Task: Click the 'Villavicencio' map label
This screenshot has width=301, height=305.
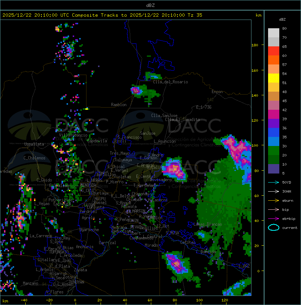Action: [73, 135]
